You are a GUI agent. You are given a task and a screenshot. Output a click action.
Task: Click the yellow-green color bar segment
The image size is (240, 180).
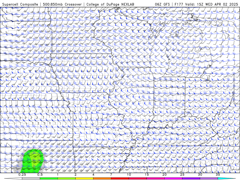[67, 178]
